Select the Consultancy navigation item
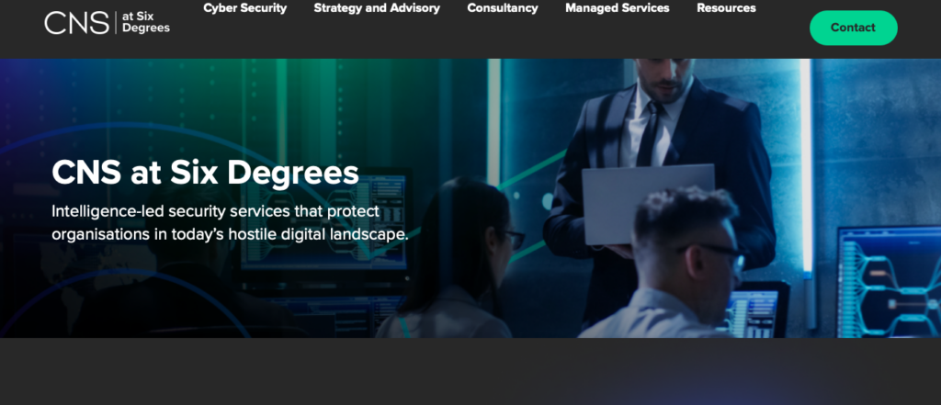Screen dimensions: 941x405 coord(503,8)
